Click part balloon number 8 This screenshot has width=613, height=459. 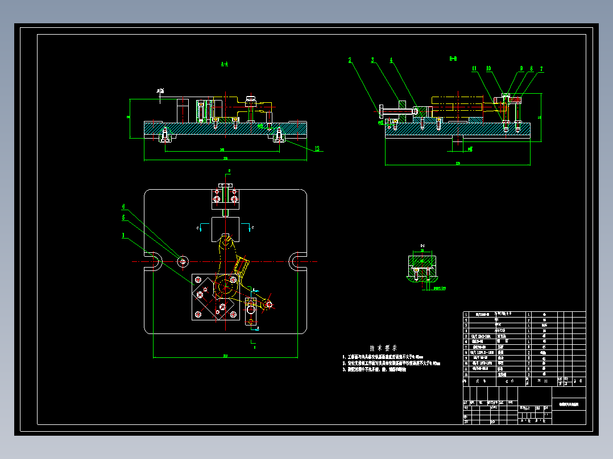coord(531,68)
